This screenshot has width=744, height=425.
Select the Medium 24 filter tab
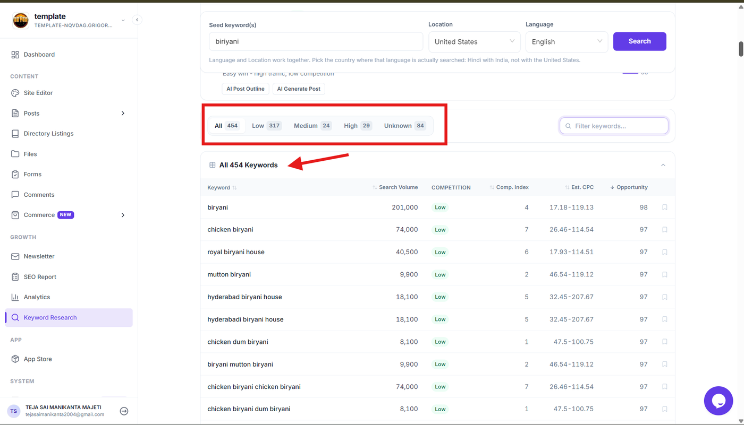click(x=312, y=126)
